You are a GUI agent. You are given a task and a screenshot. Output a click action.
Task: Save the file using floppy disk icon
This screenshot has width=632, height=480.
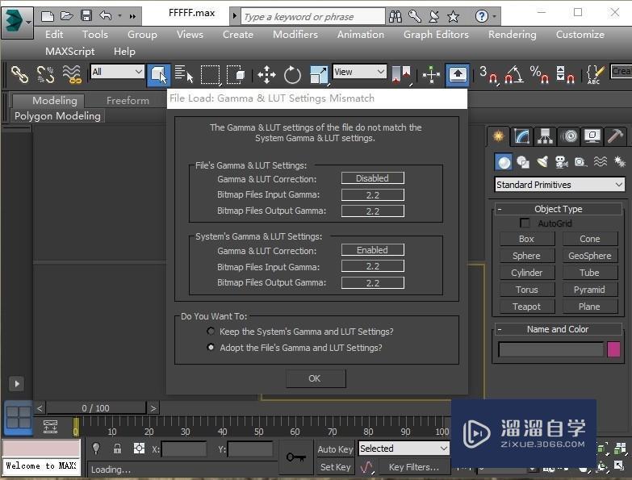pos(86,15)
